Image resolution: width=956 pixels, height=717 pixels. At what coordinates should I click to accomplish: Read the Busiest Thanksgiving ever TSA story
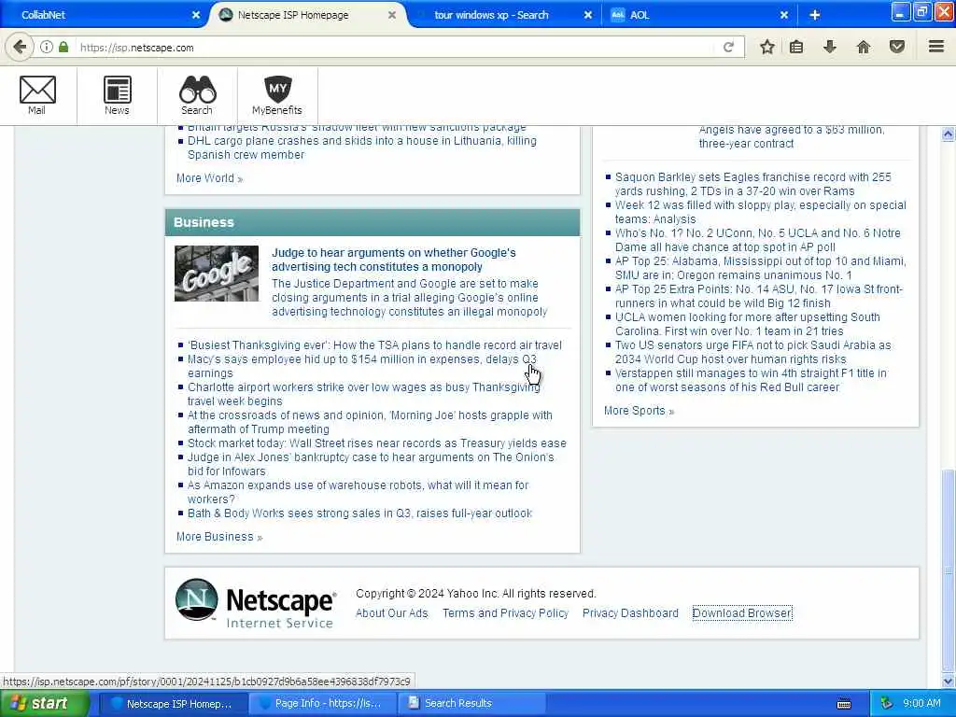(374, 345)
